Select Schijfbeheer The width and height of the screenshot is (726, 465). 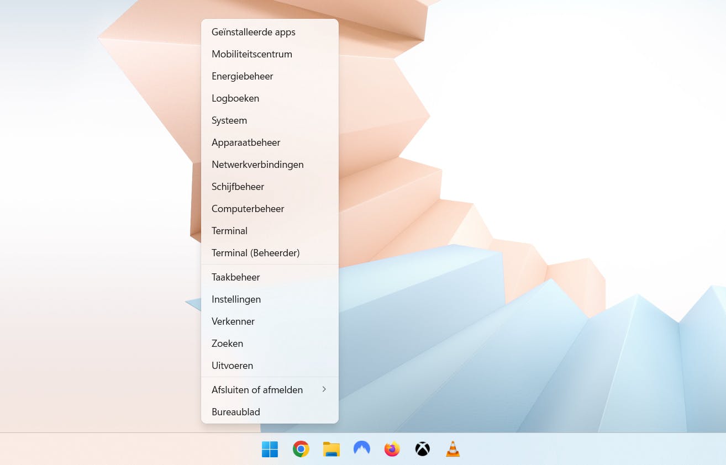pyautogui.click(x=238, y=186)
